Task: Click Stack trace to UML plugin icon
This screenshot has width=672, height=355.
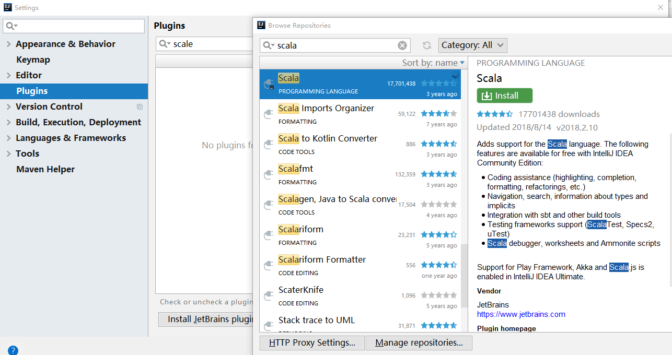Action: [x=269, y=326]
